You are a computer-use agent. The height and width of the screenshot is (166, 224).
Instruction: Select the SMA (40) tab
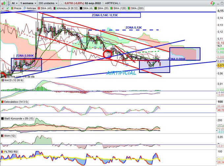(x=45, y=8)
